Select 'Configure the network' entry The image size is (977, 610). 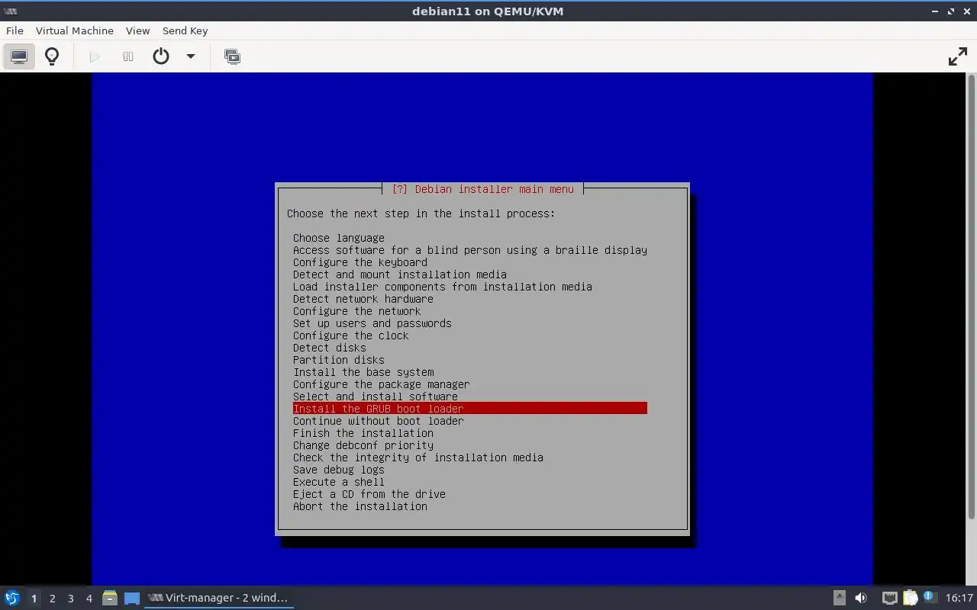click(356, 311)
